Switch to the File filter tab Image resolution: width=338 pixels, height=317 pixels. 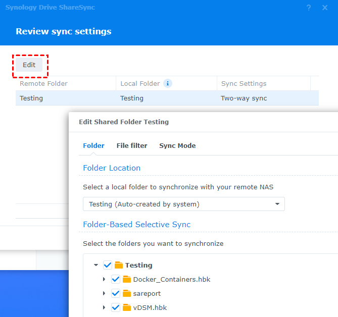pyautogui.click(x=132, y=146)
